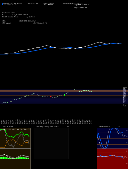The height and width of the screenshot is (169, 128).
Task: Click the 'Avg Vol: 0.001 M' readout
Action: pyautogui.click(x=82, y=5)
